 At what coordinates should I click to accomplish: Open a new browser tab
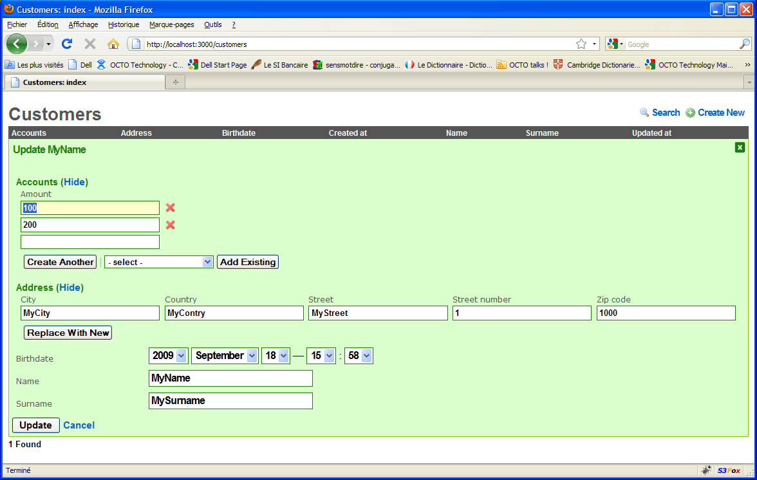point(175,82)
